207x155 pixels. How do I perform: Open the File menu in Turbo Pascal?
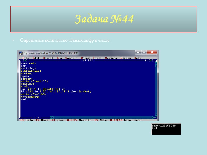(26, 58)
